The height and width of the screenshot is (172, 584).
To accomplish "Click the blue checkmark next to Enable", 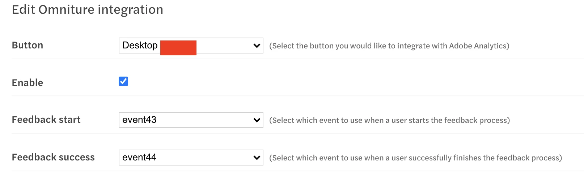I will (x=123, y=81).
